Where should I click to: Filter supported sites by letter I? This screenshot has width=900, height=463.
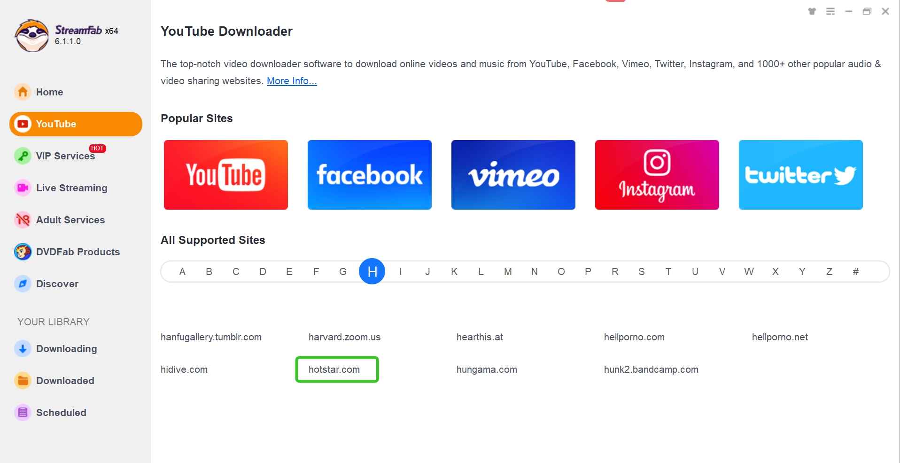[x=401, y=272]
